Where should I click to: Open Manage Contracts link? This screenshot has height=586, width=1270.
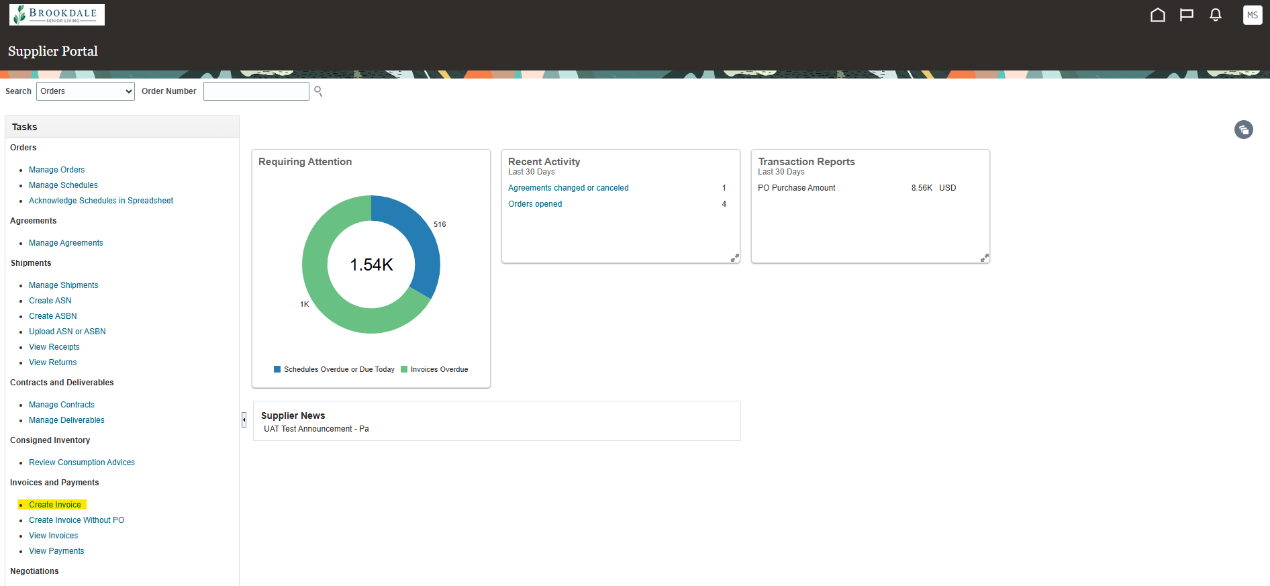coord(62,405)
